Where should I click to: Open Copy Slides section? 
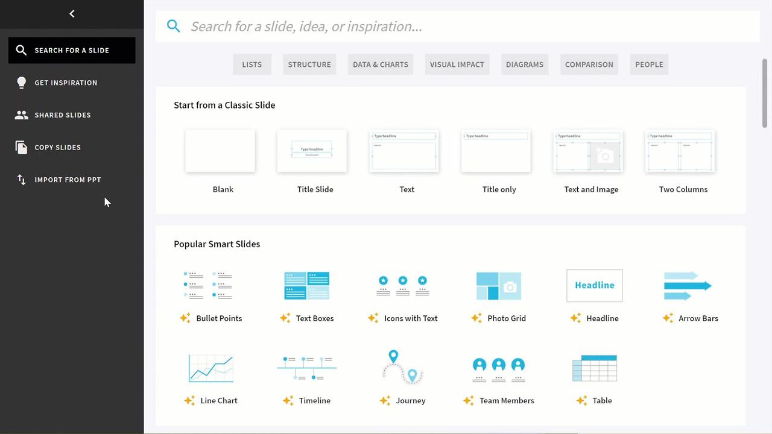(72, 147)
